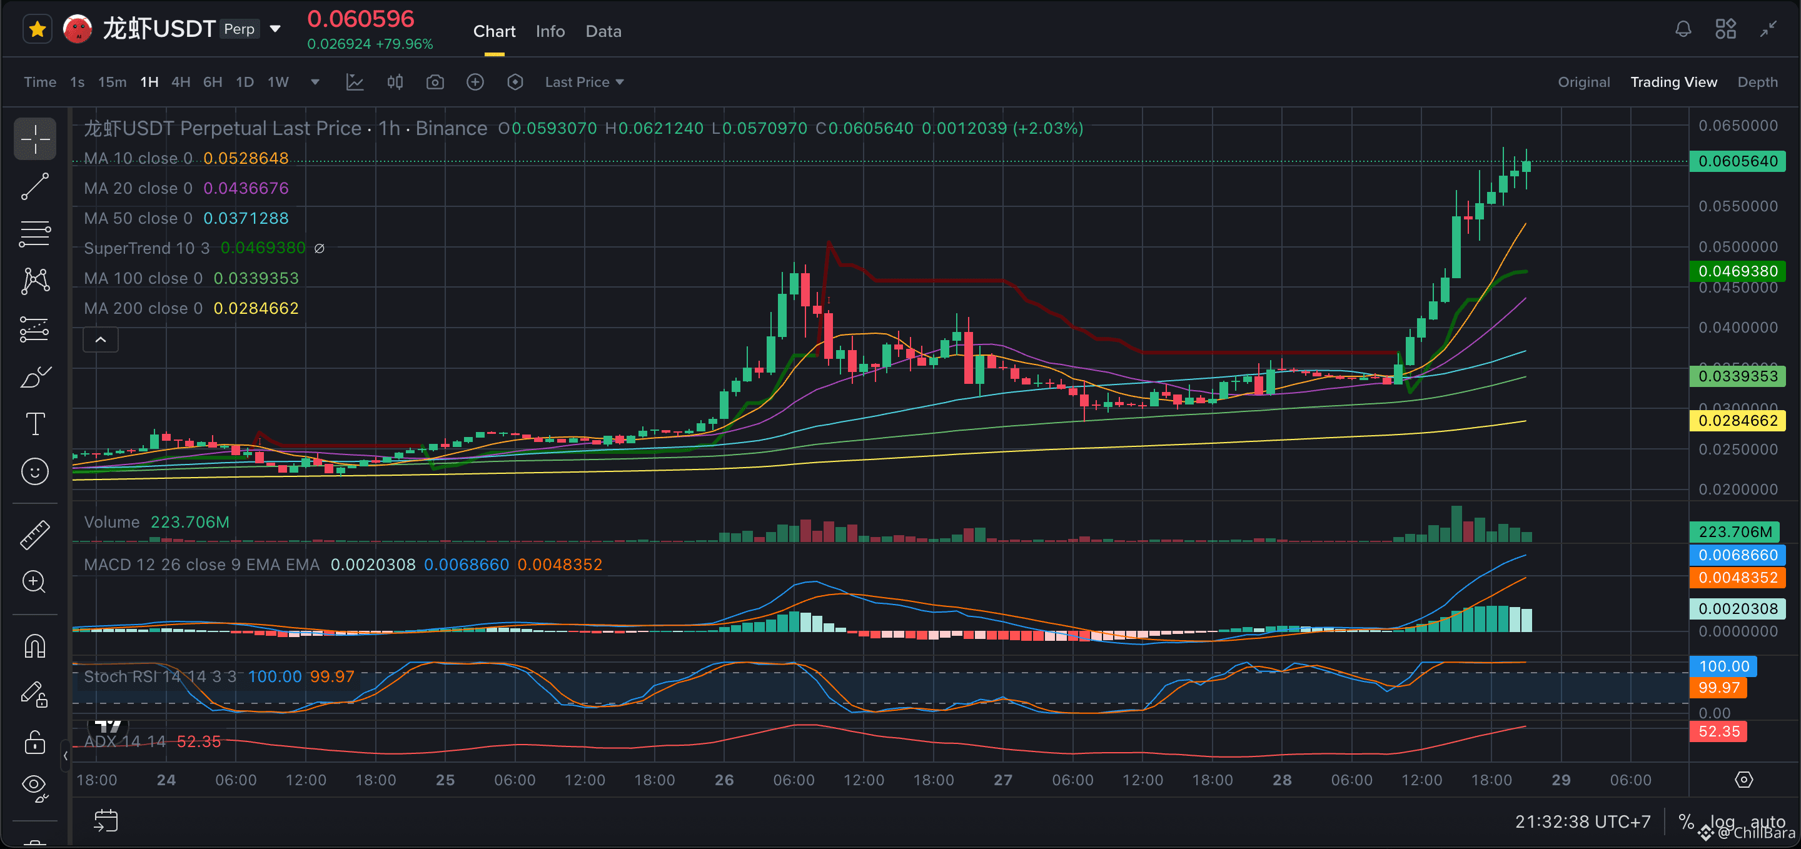
Task: Click the 0.0605640 current price label
Action: [1737, 161]
